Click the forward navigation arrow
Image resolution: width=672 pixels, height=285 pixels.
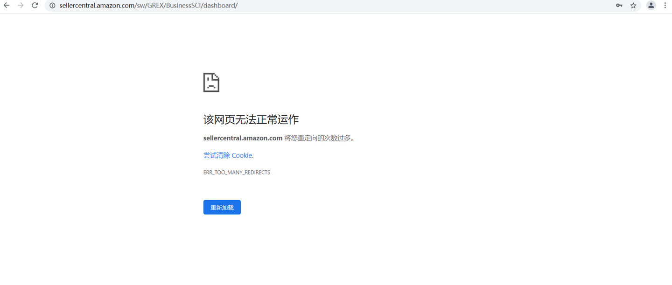pyautogui.click(x=21, y=5)
